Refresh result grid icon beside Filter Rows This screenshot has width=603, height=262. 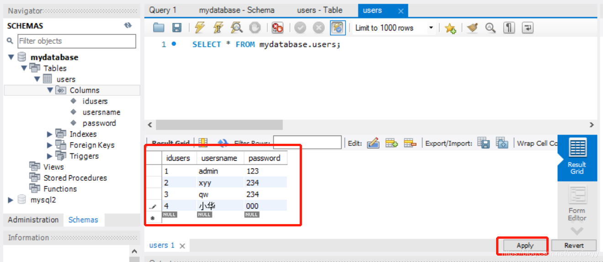click(x=222, y=143)
